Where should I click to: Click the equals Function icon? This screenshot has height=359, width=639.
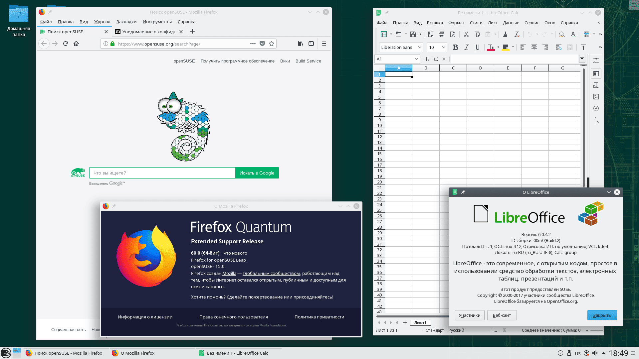[444, 59]
